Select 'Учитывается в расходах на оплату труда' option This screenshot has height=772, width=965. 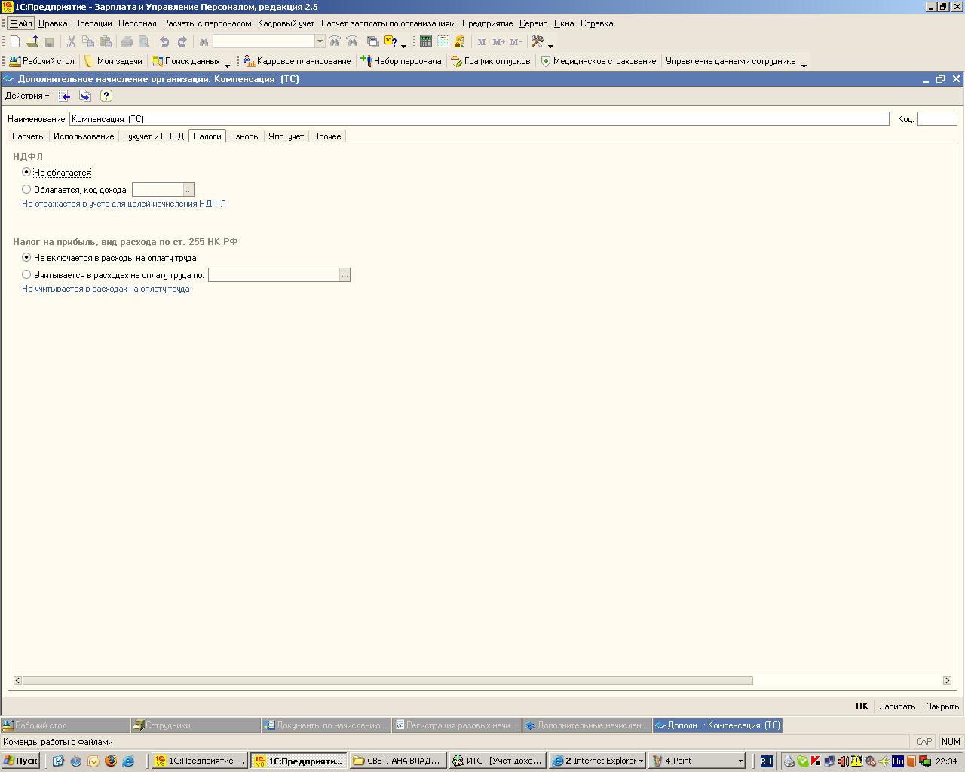(x=26, y=275)
